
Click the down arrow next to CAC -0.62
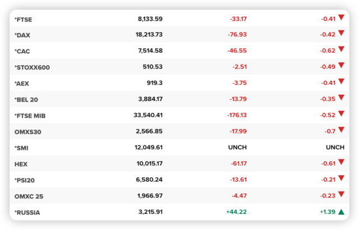tap(341, 49)
